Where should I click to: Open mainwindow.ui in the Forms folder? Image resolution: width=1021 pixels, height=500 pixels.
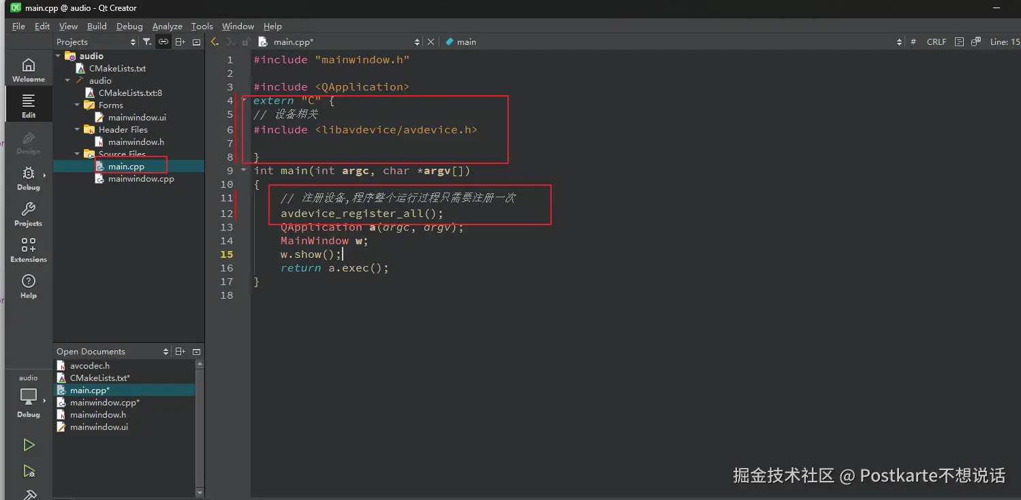pyautogui.click(x=137, y=117)
